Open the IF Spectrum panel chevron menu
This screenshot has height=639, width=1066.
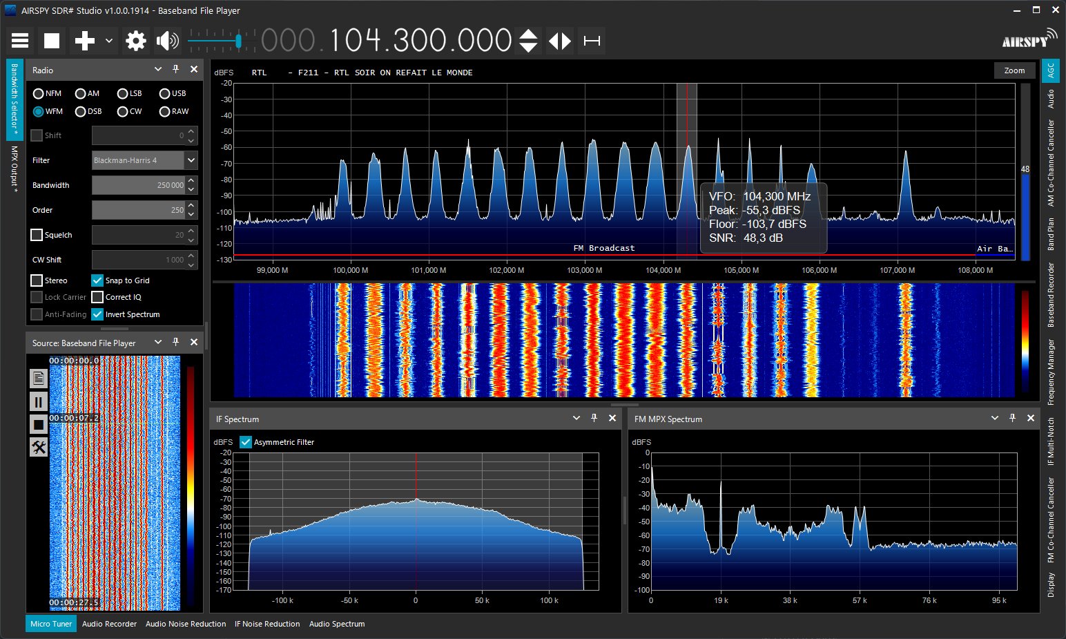click(x=576, y=418)
